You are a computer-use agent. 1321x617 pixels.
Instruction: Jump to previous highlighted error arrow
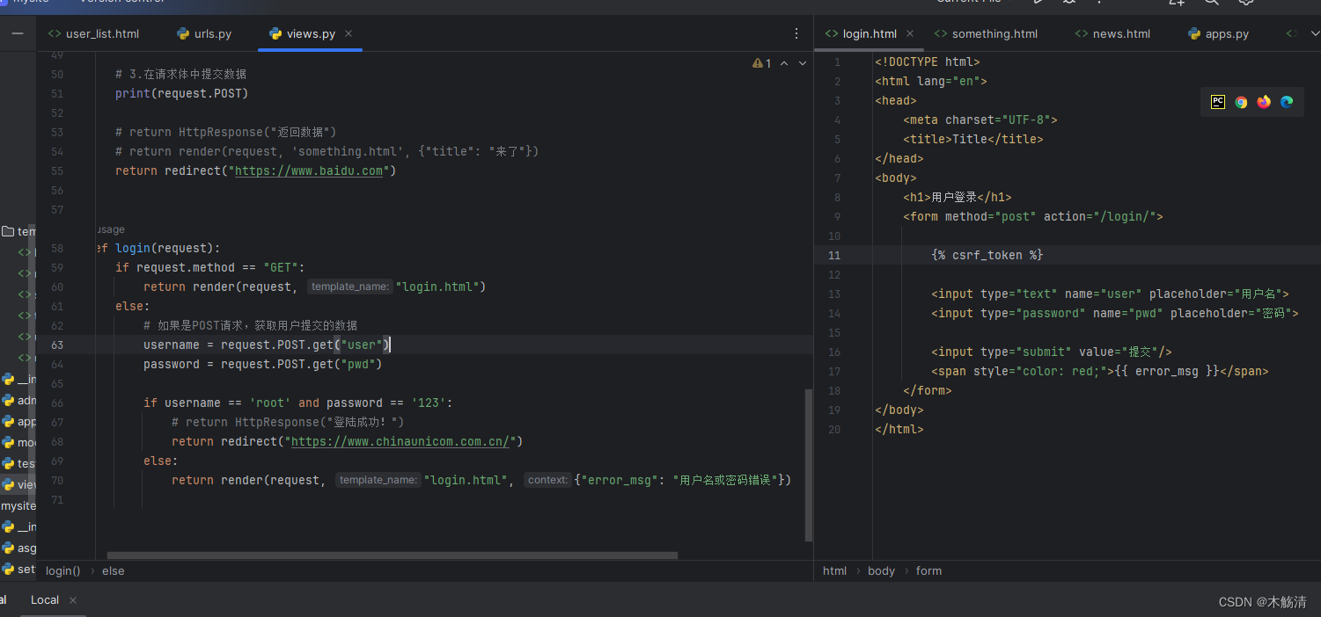[783, 63]
